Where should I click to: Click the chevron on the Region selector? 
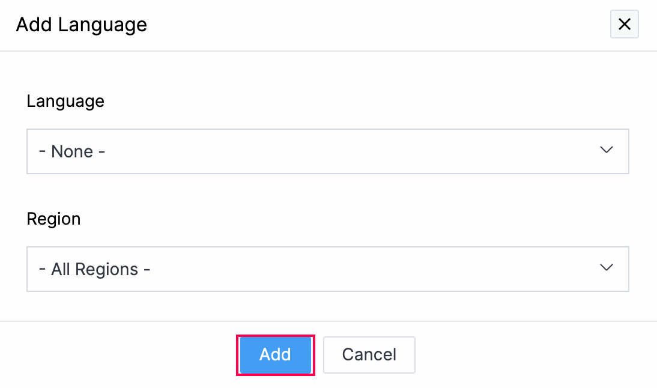click(x=607, y=268)
